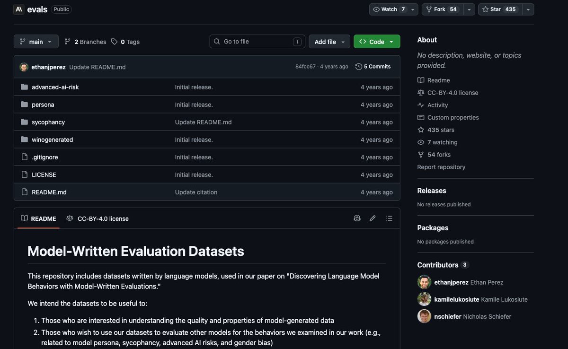Expand the Add file dropdown

coord(329,42)
